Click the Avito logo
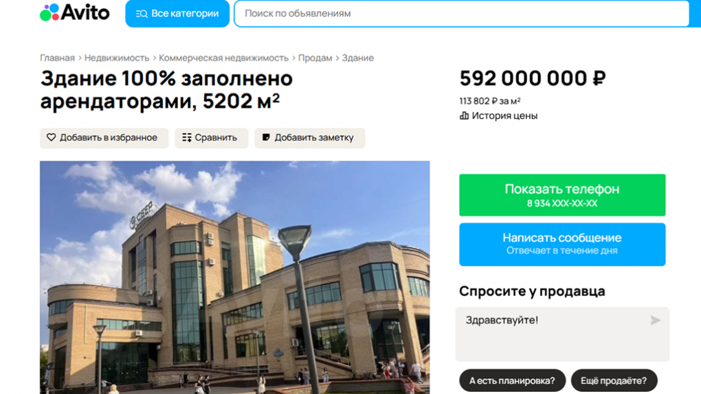This screenshot has width=701, height=394. click(75, 12)
